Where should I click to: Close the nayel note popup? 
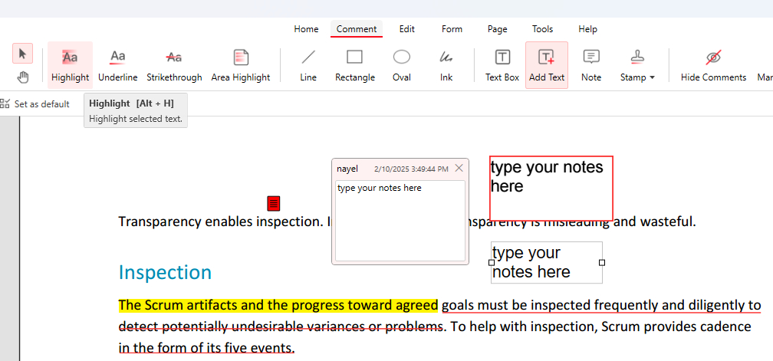(x=459, y=168)
